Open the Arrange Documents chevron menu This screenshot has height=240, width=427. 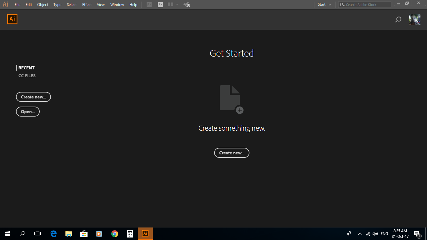[x=177, y=4]
